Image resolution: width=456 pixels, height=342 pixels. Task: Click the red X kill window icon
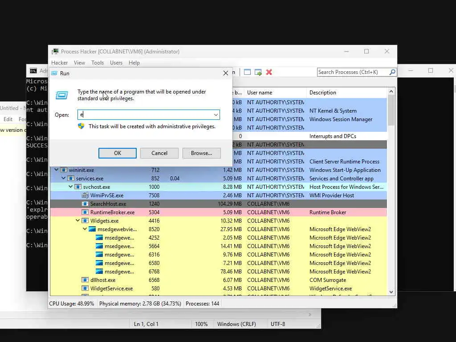click(x=269, y=72)
